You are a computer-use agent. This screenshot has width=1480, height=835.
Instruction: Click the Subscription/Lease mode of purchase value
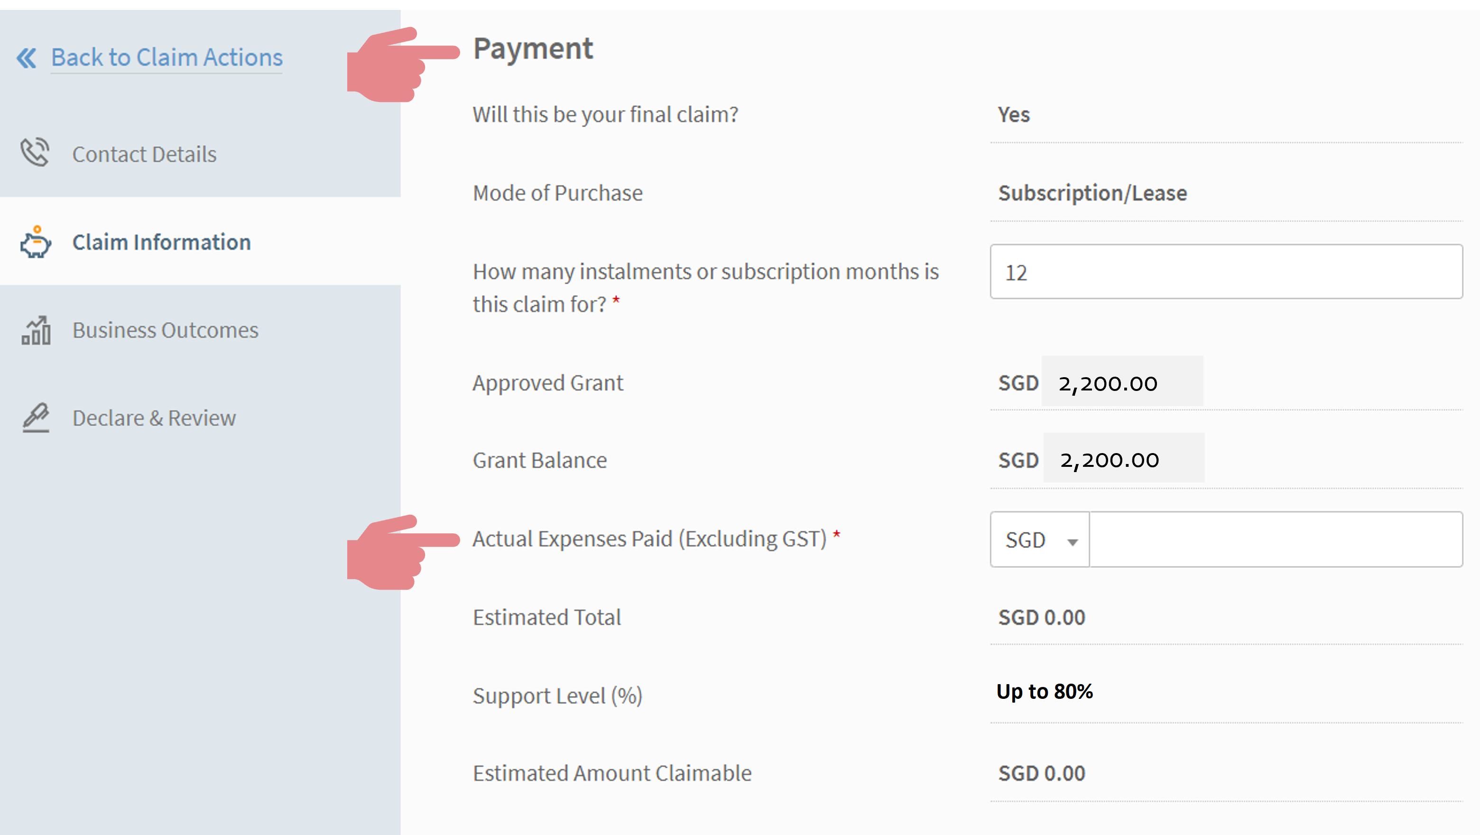[x=1092, y=193]
